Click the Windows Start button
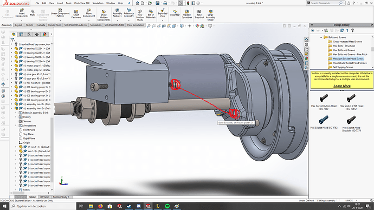 (x=4, y=206)
